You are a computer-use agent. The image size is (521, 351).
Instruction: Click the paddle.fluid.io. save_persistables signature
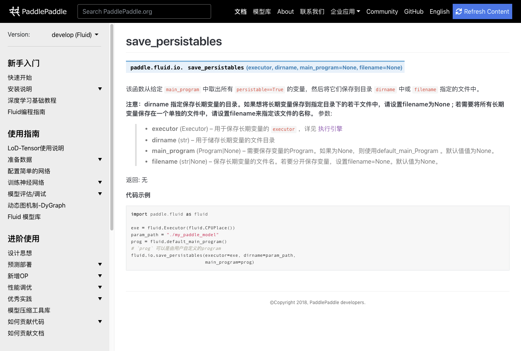[x=265, y=68]
